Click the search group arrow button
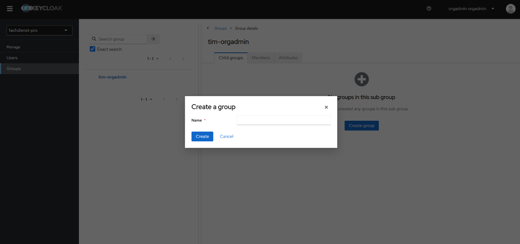Viewport: 520px width, 244px height. coord(153,39)
